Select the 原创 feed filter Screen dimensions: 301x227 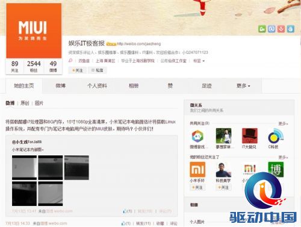click(x=25, y=103)
